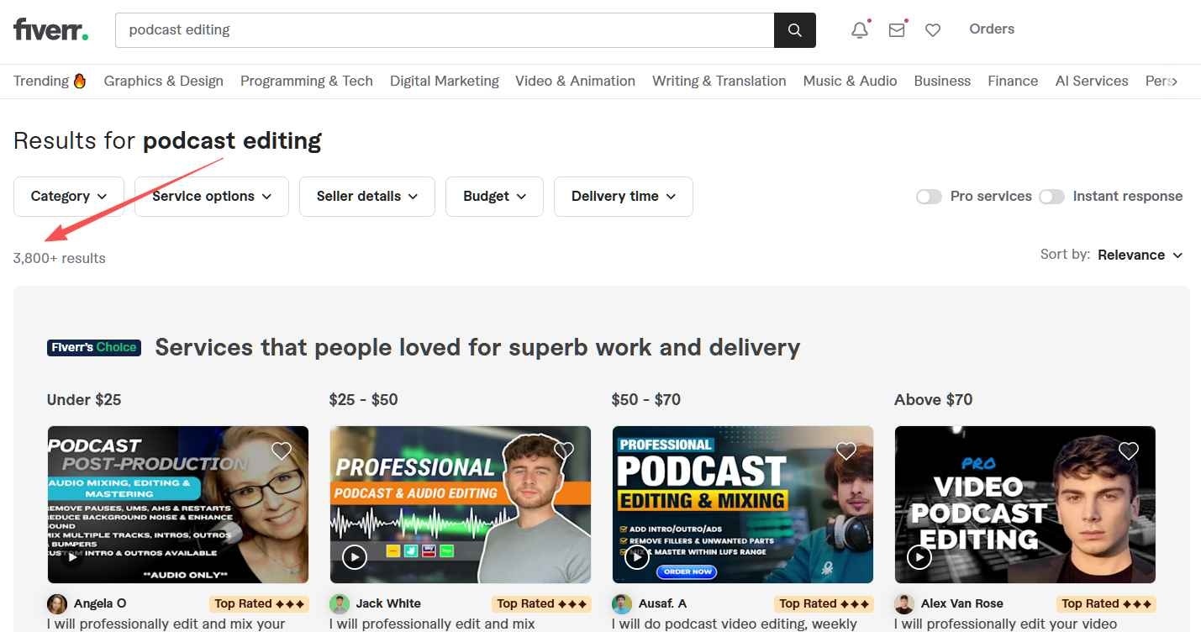
Task: Expand the Service options filter
Action: 212,197
